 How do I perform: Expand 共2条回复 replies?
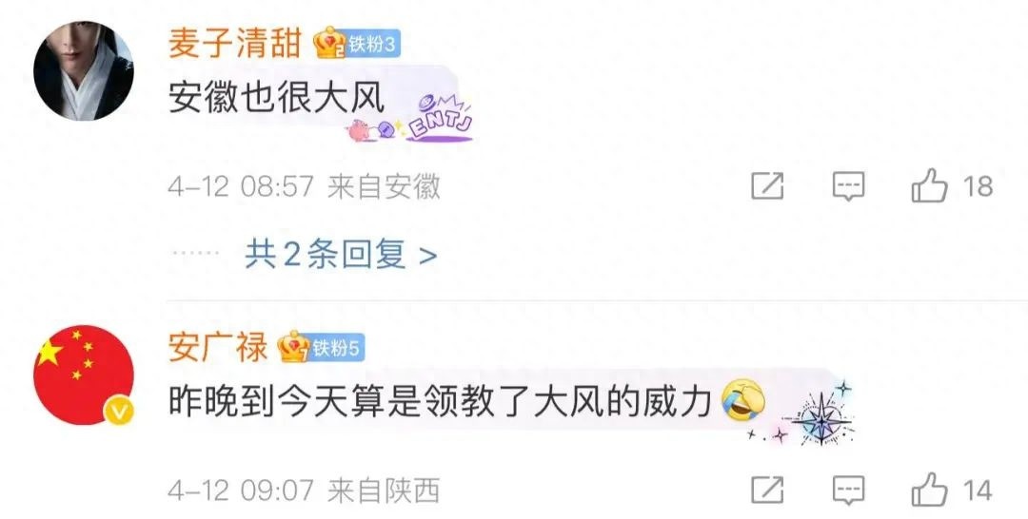[x=340, y=254]
